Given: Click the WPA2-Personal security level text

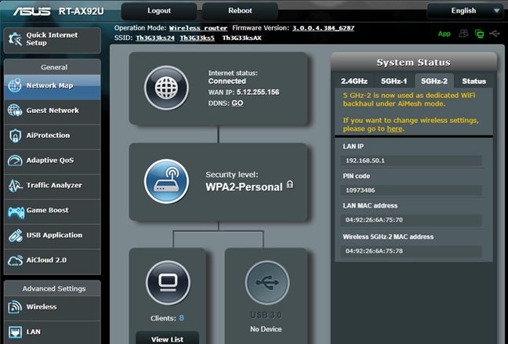Looking at the screenshot, I should point(244,187).
